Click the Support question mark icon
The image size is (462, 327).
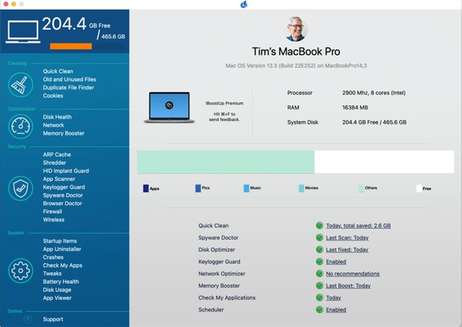coord(28,320)
